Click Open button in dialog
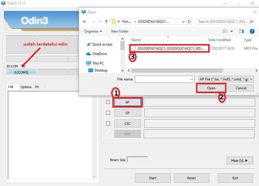Screen dimensions: 259x186 [x=211, y=88]
